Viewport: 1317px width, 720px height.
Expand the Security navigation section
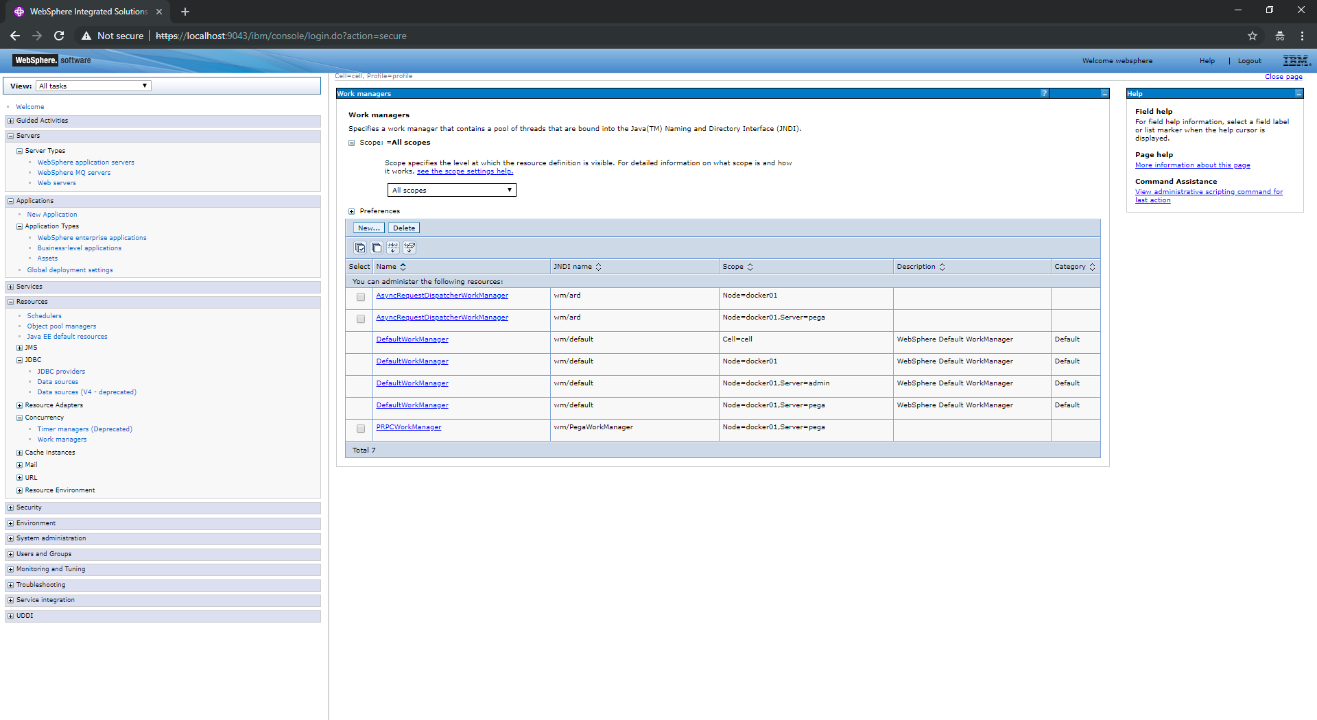coord(10,507)
